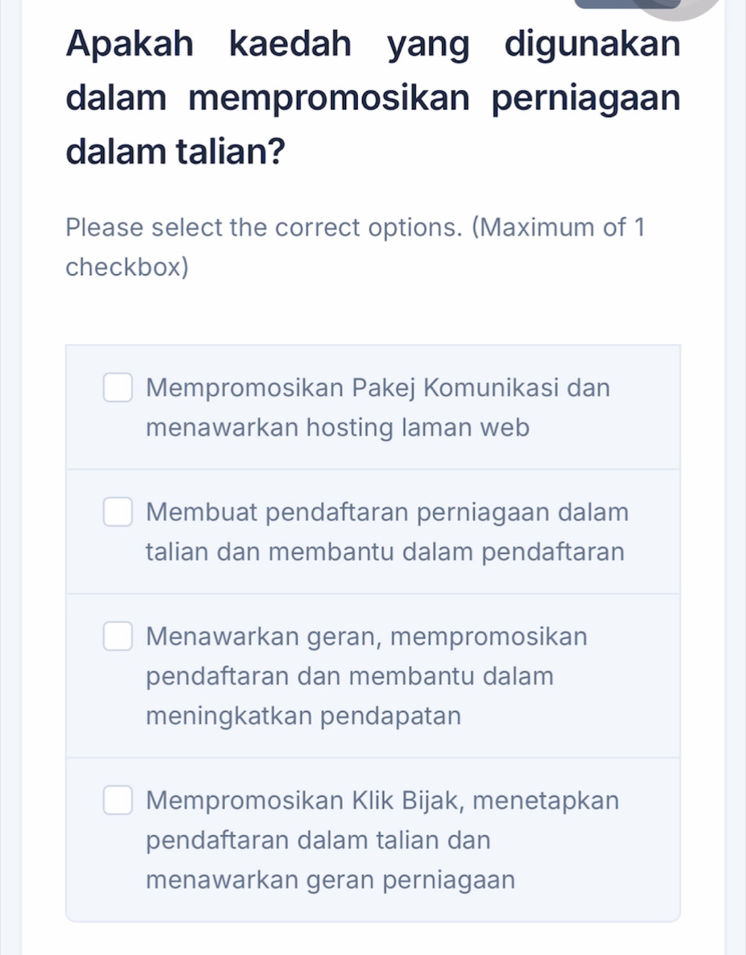Viewport: 746px width, 955px height.
Task: Click the 'menawarkan hosting laman web' text
Action: point(337,428)
